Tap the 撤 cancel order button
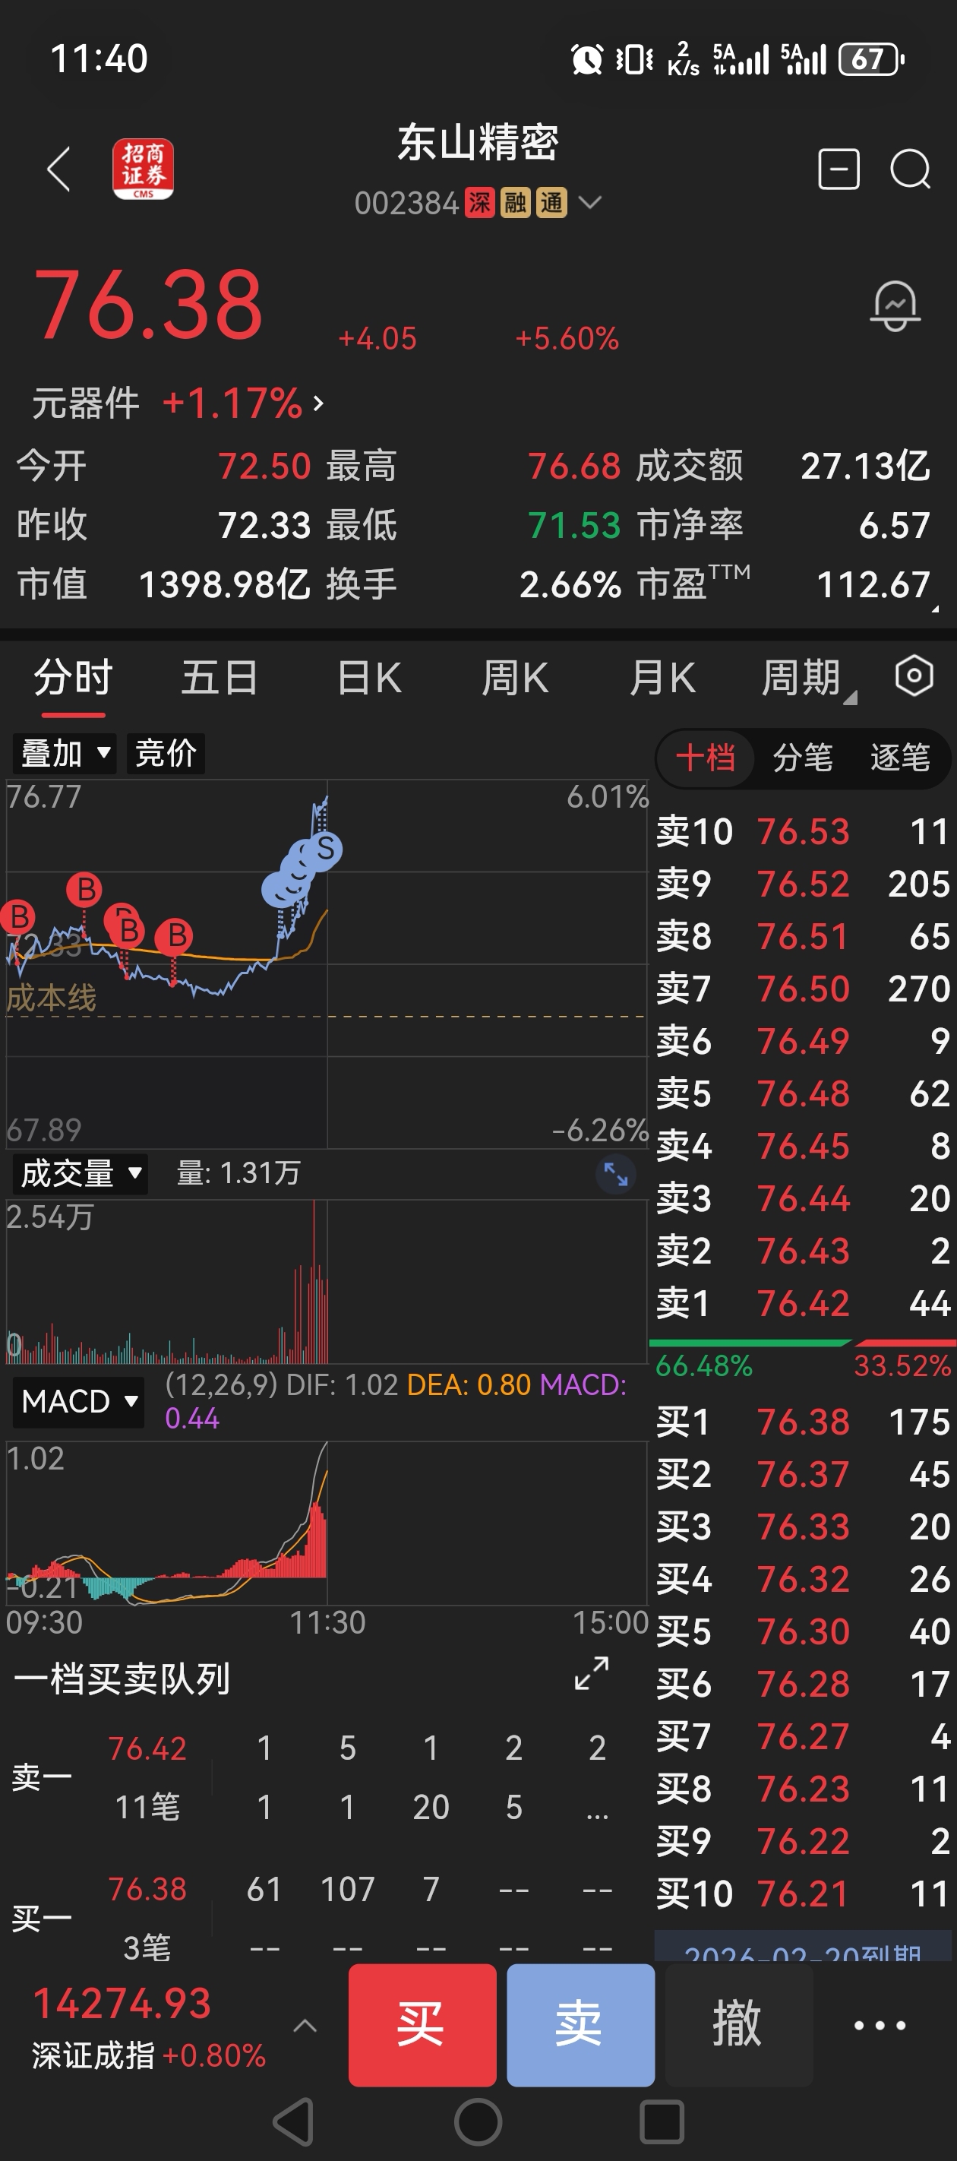957x2161 pixels. click(x=738, y=2025)
